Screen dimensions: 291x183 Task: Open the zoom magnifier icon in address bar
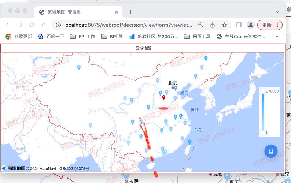click(x=200, y=25)
